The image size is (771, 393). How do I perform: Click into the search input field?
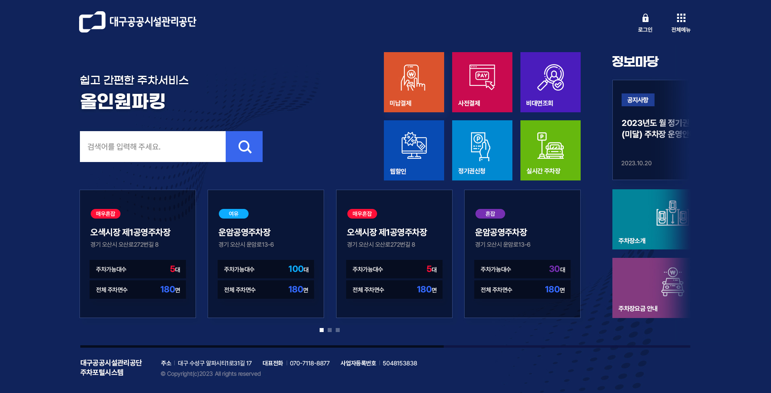(x=153, y=146)
